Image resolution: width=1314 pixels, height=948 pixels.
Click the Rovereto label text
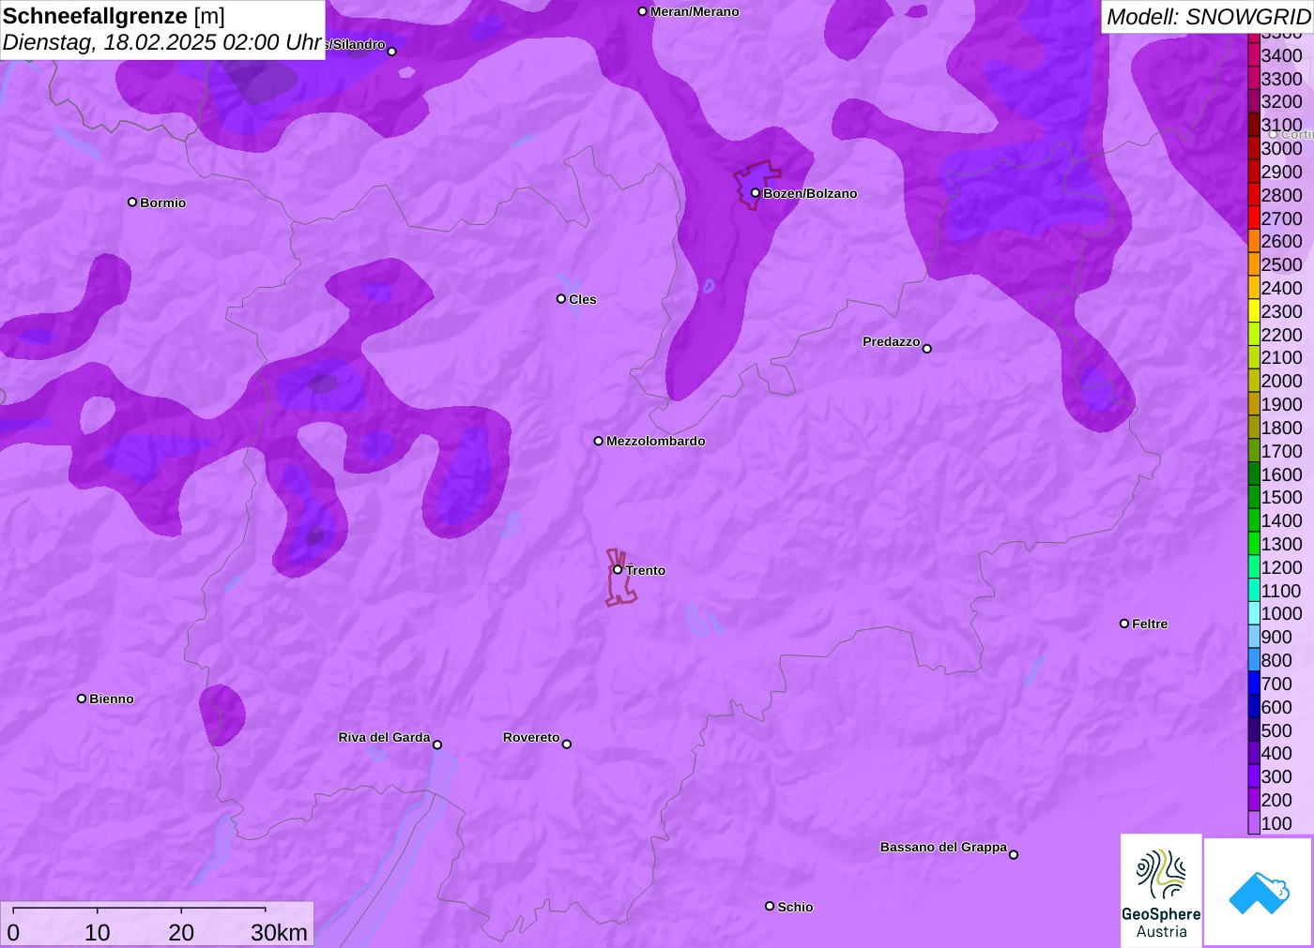(x=531, y=737)
